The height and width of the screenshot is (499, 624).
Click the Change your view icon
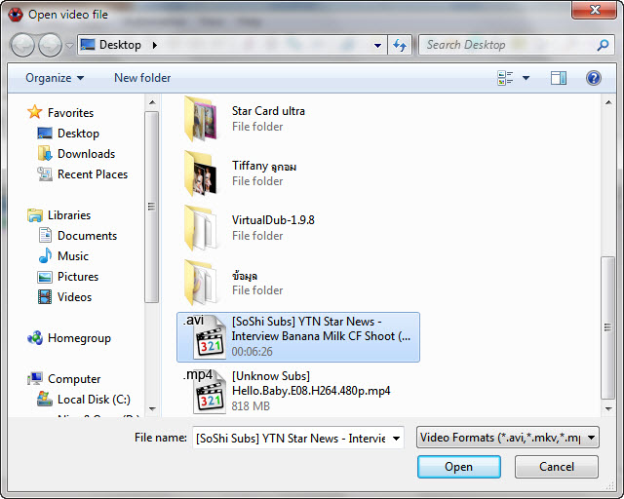pyautogui.click(x=505, y=78)
